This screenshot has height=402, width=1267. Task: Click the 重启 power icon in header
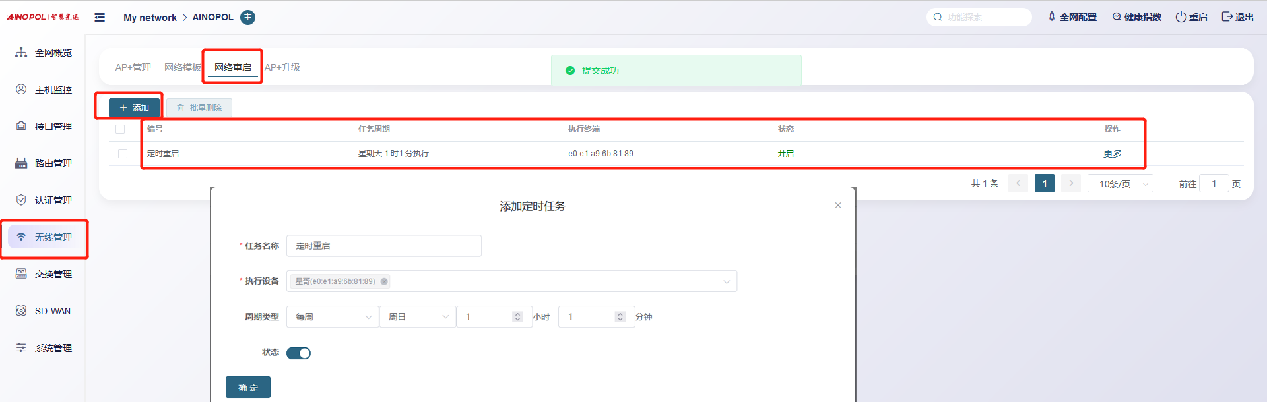(1181, 17)
